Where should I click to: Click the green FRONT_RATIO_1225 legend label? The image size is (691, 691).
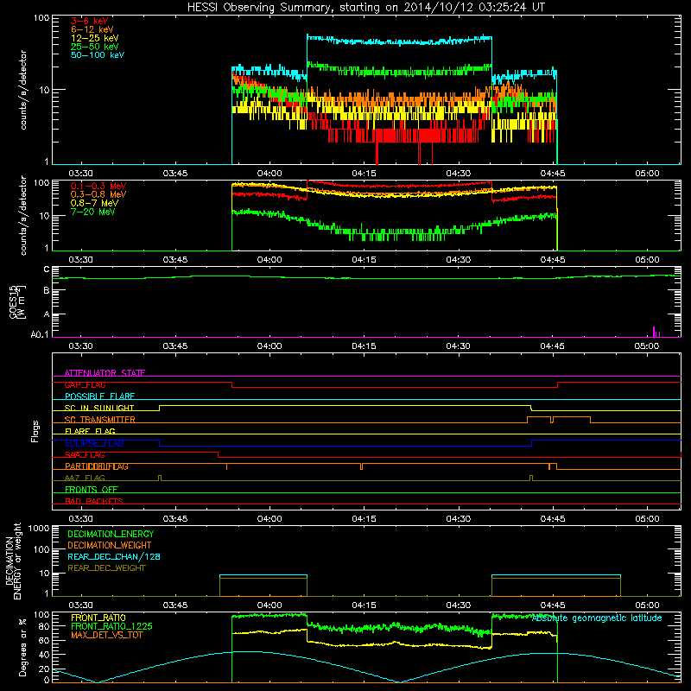[x=112, y=626]
